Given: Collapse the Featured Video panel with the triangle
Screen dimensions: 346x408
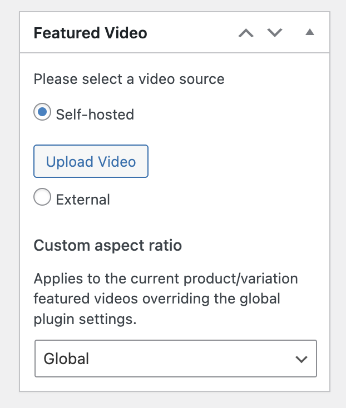Looking at the screenshot, I should point(310,33).
